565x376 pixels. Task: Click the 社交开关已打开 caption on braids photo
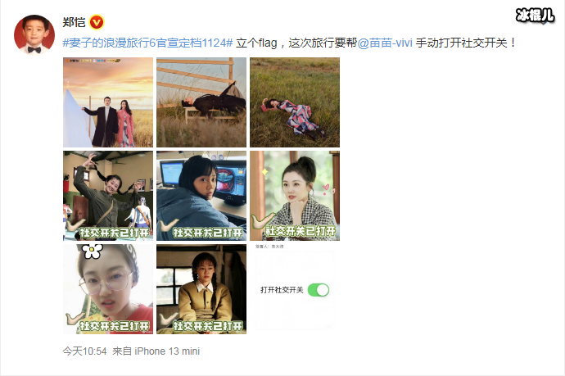114,233
